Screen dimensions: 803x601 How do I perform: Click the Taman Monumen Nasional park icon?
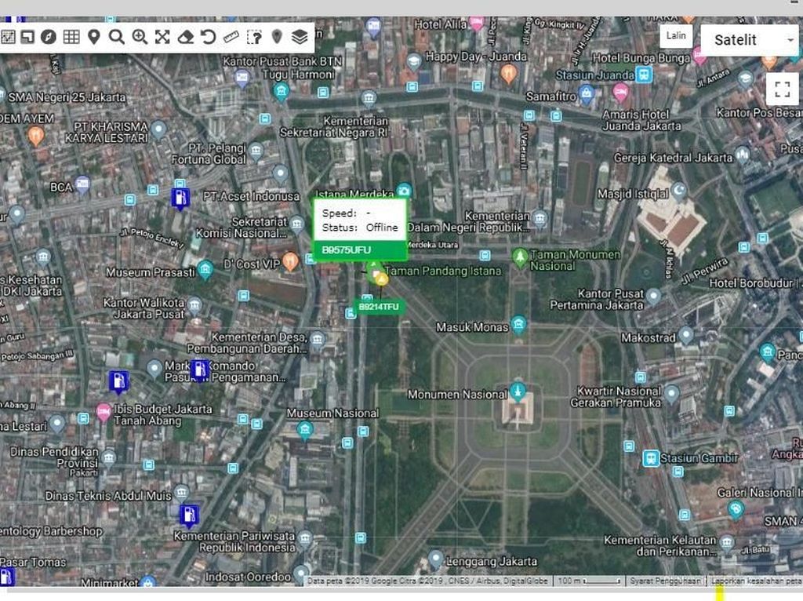(520, 257)
